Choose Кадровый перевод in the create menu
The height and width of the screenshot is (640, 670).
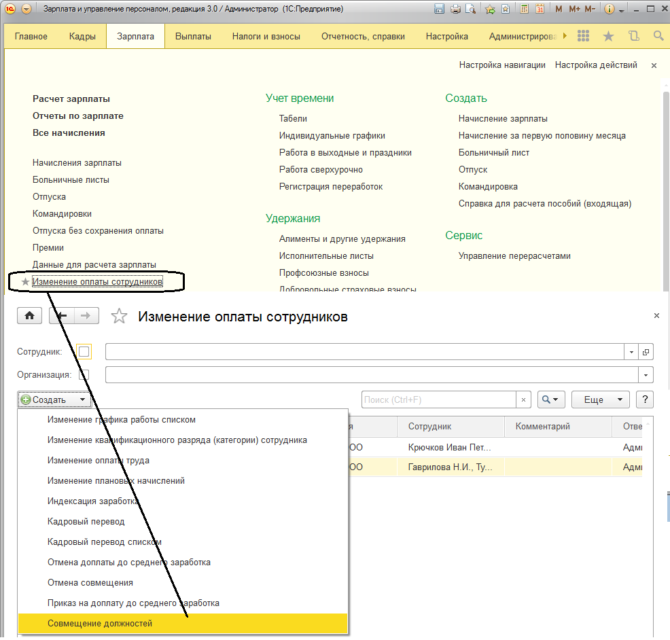[86, 521]
